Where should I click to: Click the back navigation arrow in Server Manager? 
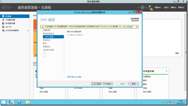coord(4,7)
